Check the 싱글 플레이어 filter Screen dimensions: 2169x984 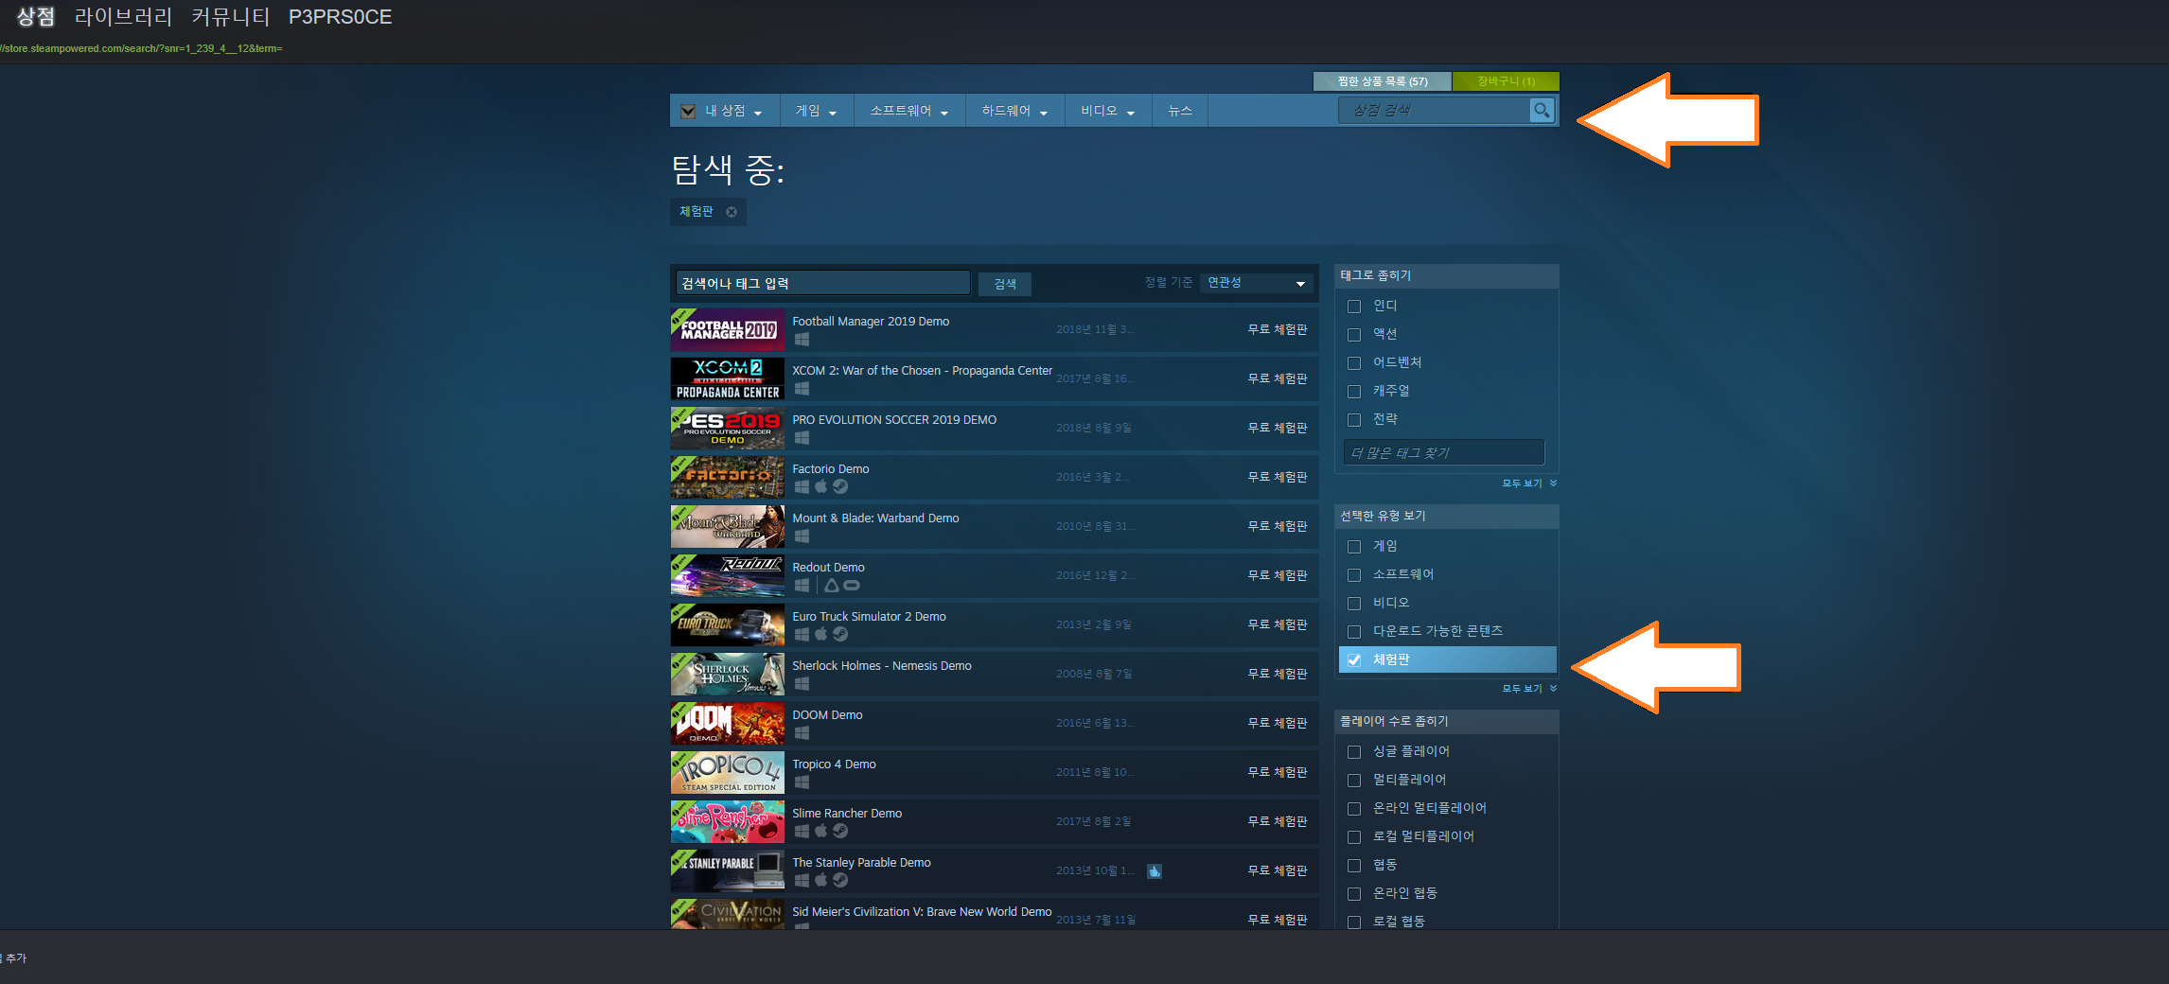pyautogui.click(x=1354, y=752)
